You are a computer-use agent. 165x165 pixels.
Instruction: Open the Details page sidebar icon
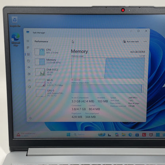29,81
